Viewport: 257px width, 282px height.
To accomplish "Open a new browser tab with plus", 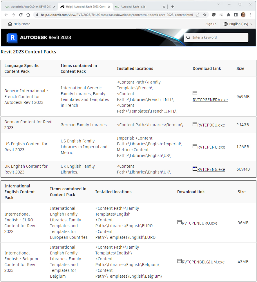I will coord(173,7).
